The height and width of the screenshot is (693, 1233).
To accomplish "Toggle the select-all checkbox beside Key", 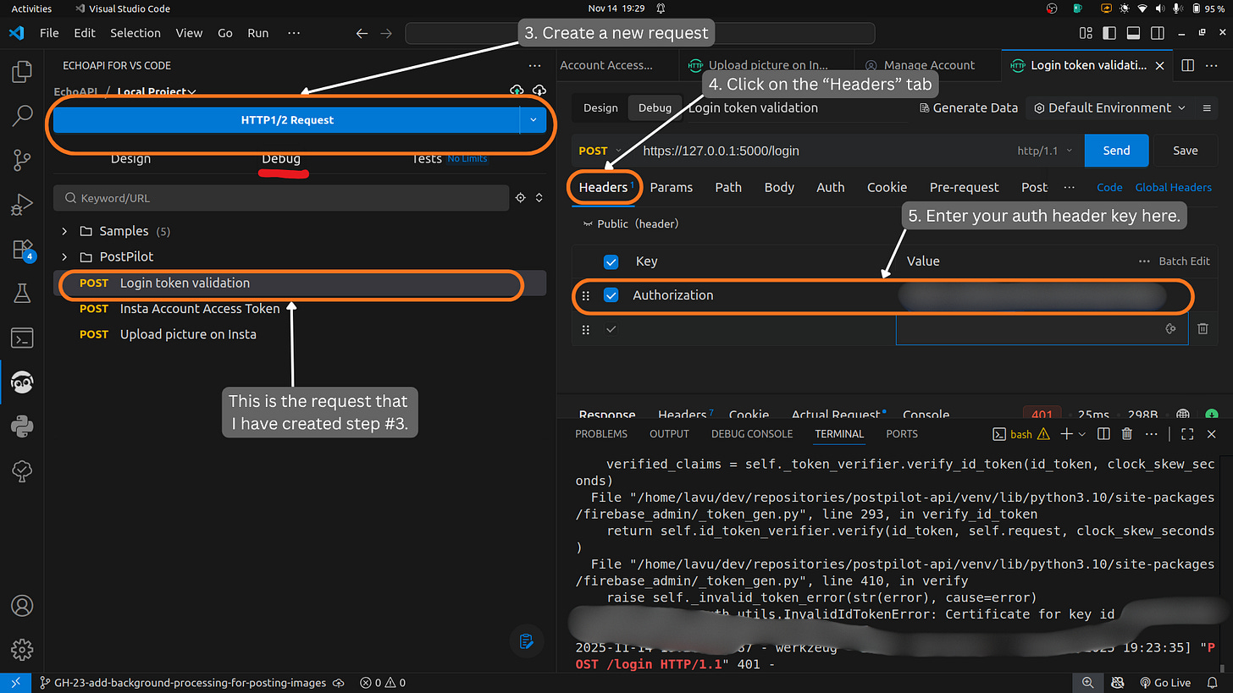I will click(x=611, y=261).
